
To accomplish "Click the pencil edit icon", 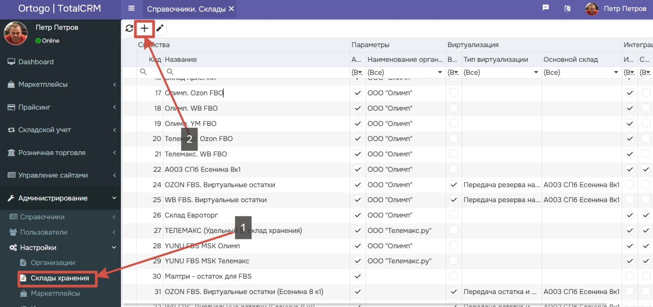I will 160,28.
